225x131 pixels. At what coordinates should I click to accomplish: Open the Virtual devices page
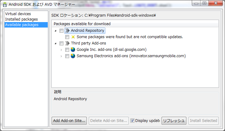(x=18, y=14)
